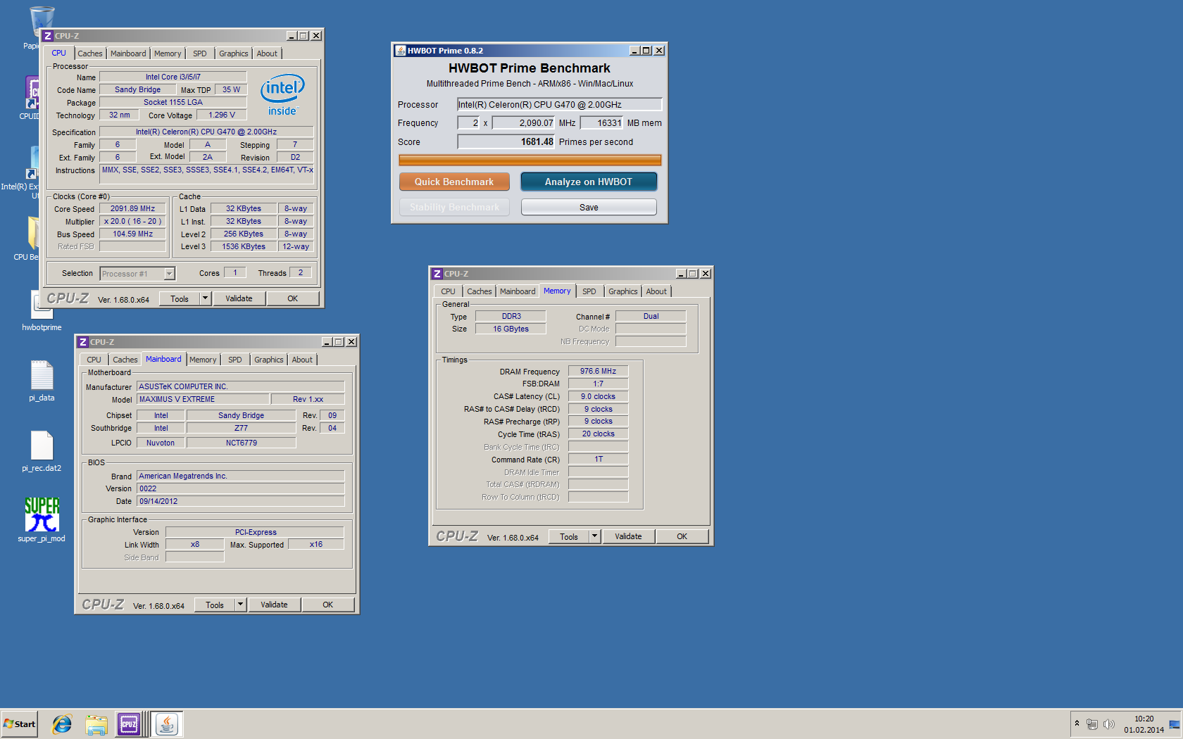Open About tab in Memory window
1183x739 pixels.
656,291
